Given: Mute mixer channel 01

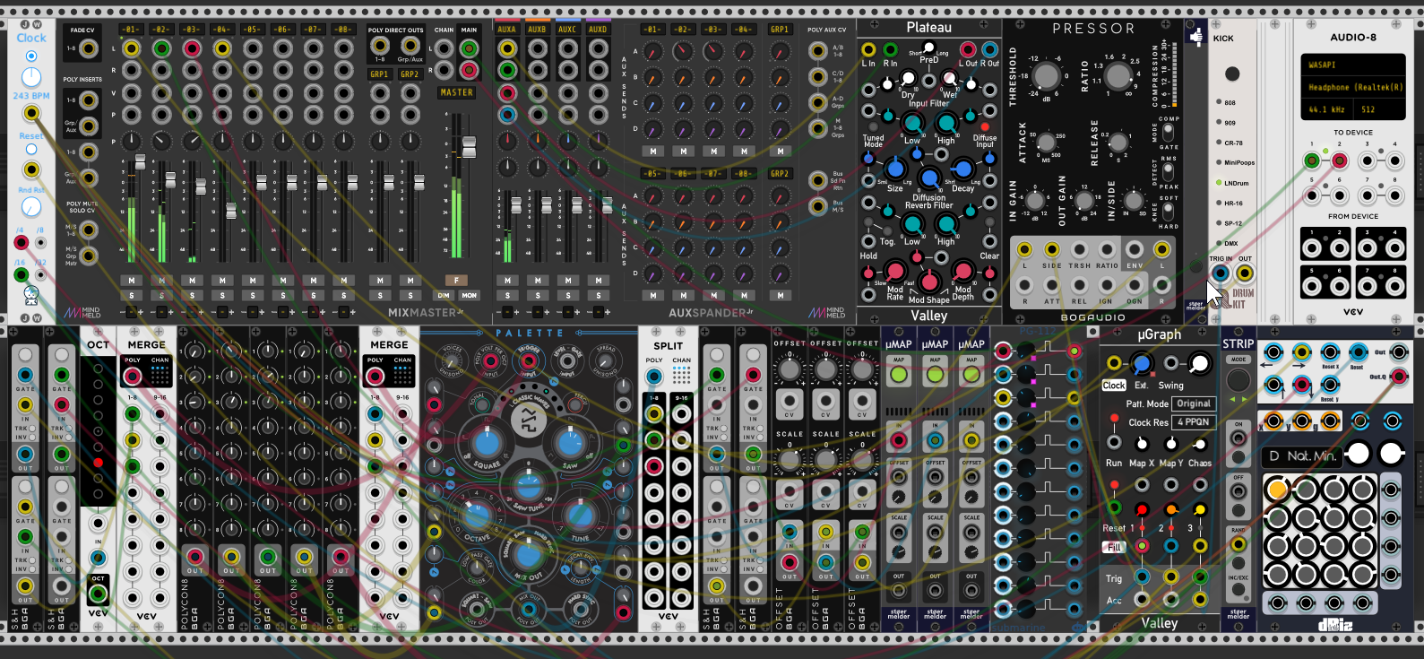Looking at the screenshot, I should click(x=132, y=281).
